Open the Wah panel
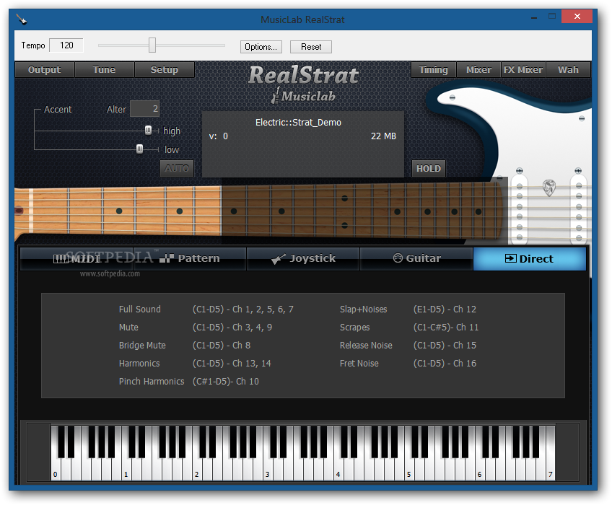Viewport: 612px width, 505px height. pos(568,70)
